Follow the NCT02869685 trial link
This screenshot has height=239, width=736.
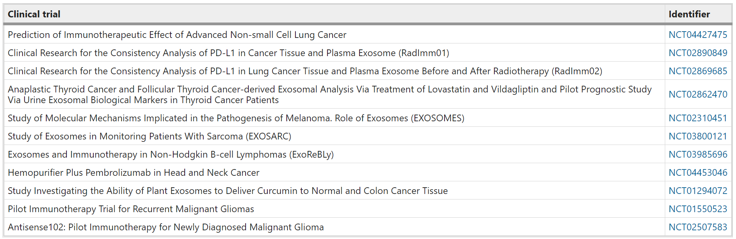(698, 71)
